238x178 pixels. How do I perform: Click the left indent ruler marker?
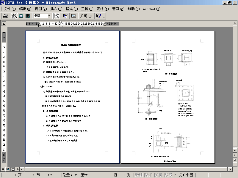40,26
